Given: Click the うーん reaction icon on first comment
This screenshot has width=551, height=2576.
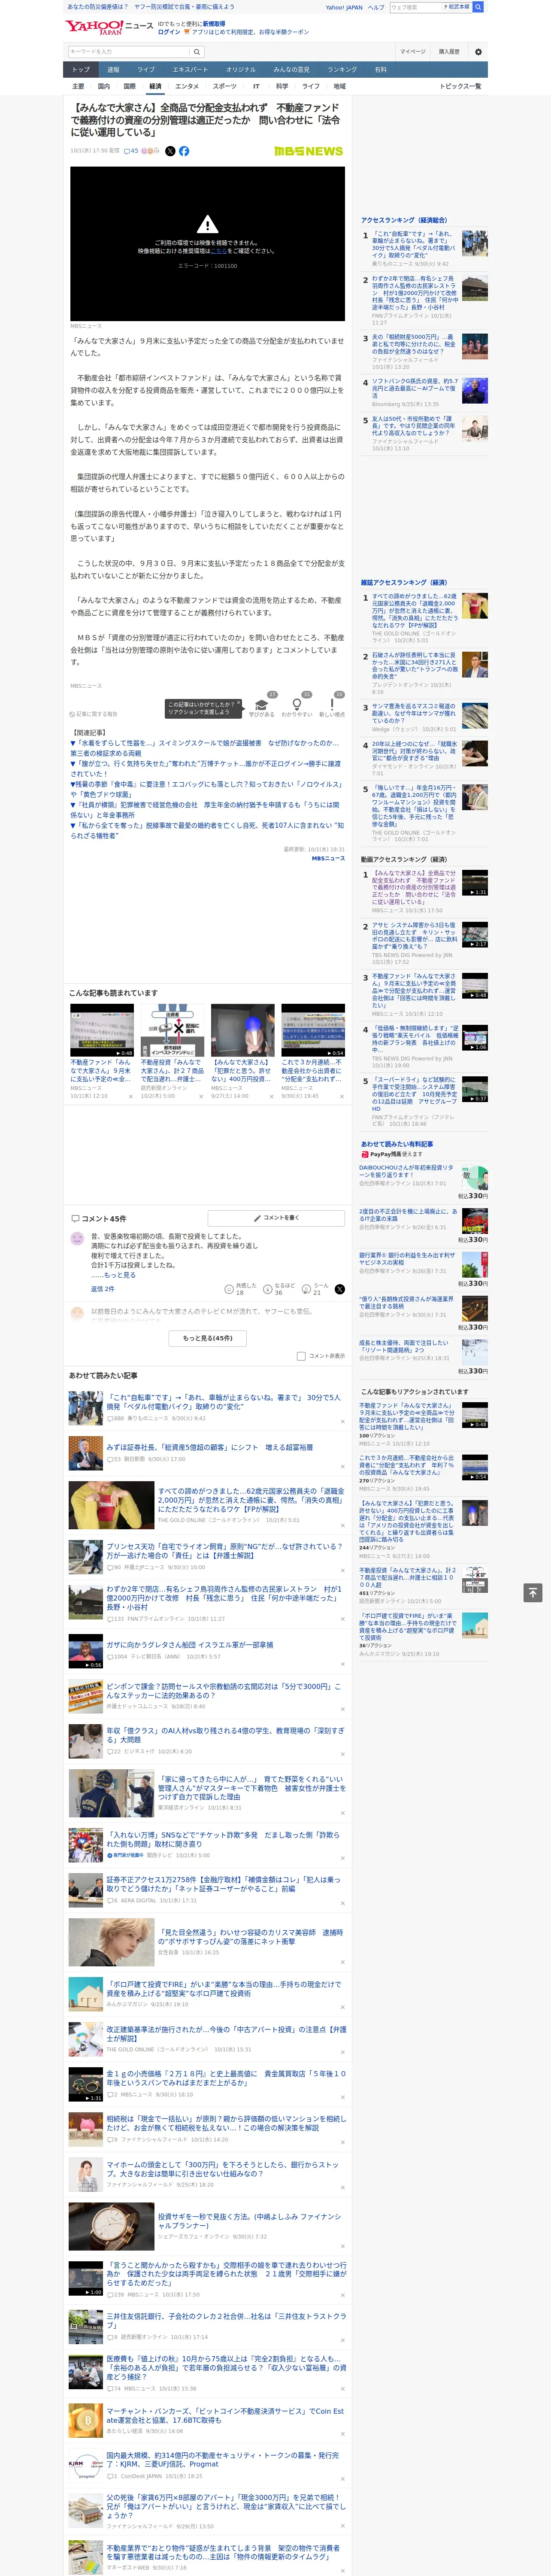Looking at the screenshot, I should [x=307, y=1289].
